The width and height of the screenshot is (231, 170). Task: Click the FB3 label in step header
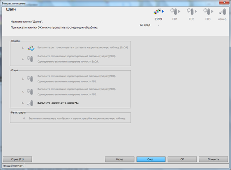click(x=208, y=19)
